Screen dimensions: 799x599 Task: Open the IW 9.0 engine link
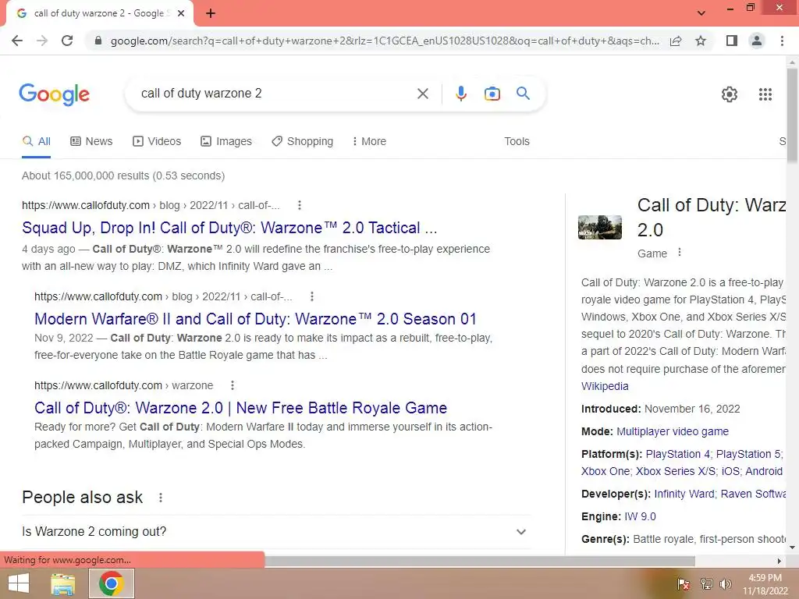640,516
